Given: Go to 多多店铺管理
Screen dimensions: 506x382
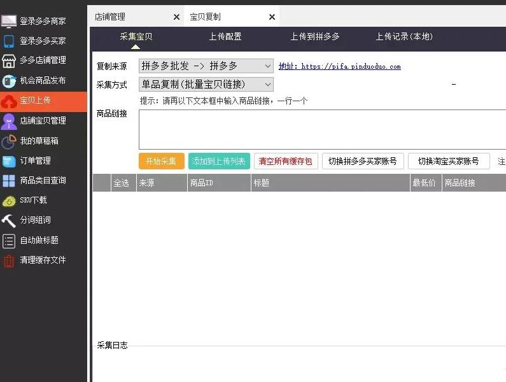Looking at the screenshot, I should point(43,60).
